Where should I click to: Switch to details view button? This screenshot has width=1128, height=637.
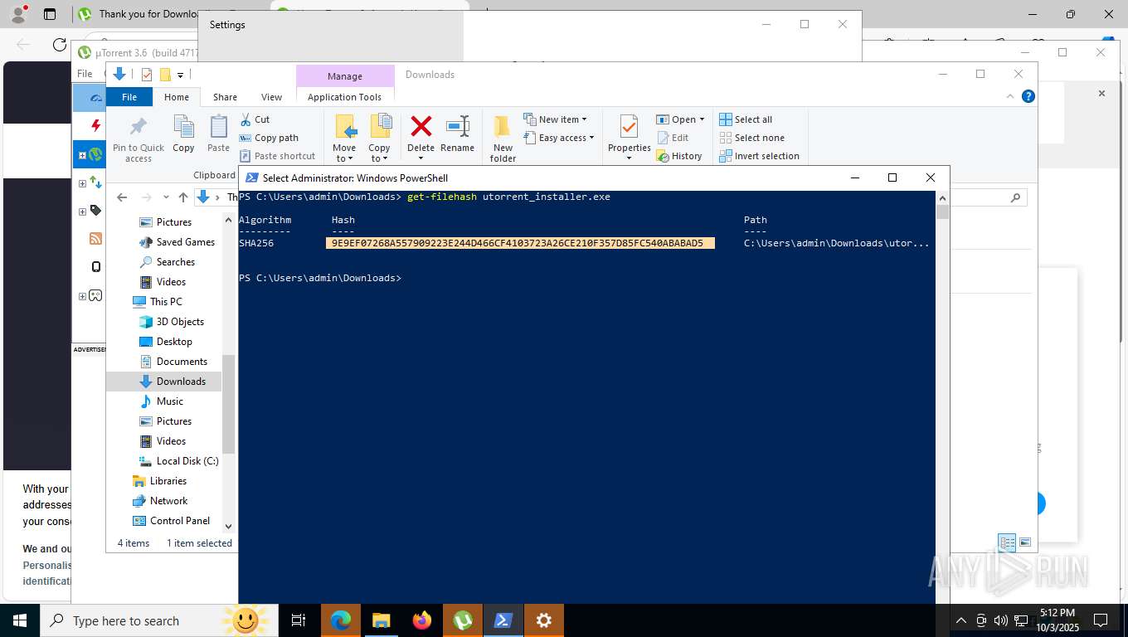point(1007,542)
